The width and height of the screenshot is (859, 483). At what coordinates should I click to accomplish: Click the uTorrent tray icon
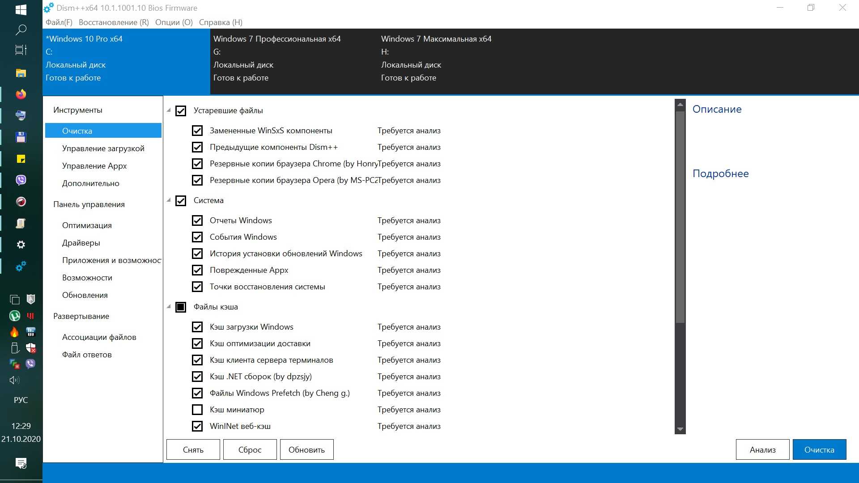pyautogui.click(x=14, y=316)
